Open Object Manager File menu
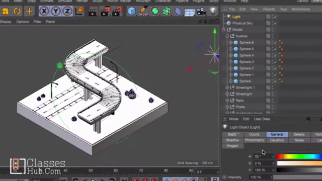This screenshot has height=181, width=322. click(232, 9)
